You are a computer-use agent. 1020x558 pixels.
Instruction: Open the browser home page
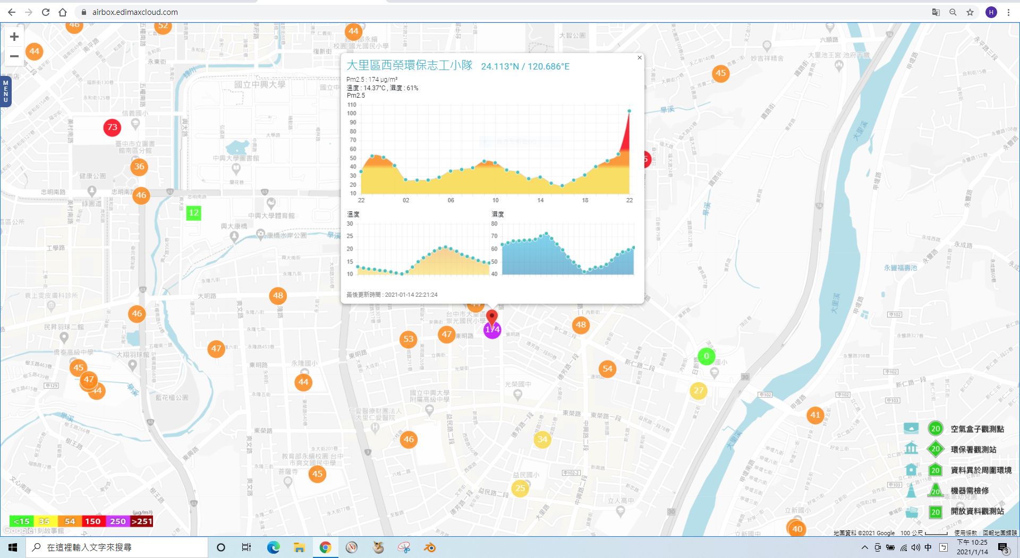pyautogui.click(x=63, y=12)
